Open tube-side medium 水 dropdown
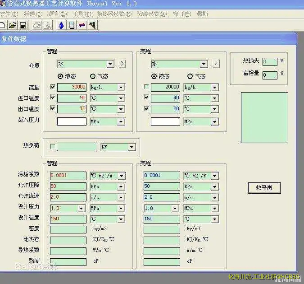This screenshot has width=304, height=284. pos(110,64)
